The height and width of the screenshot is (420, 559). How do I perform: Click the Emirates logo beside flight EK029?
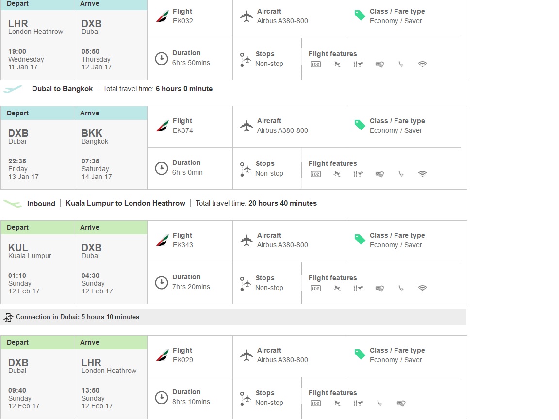[x=162, y=355]
